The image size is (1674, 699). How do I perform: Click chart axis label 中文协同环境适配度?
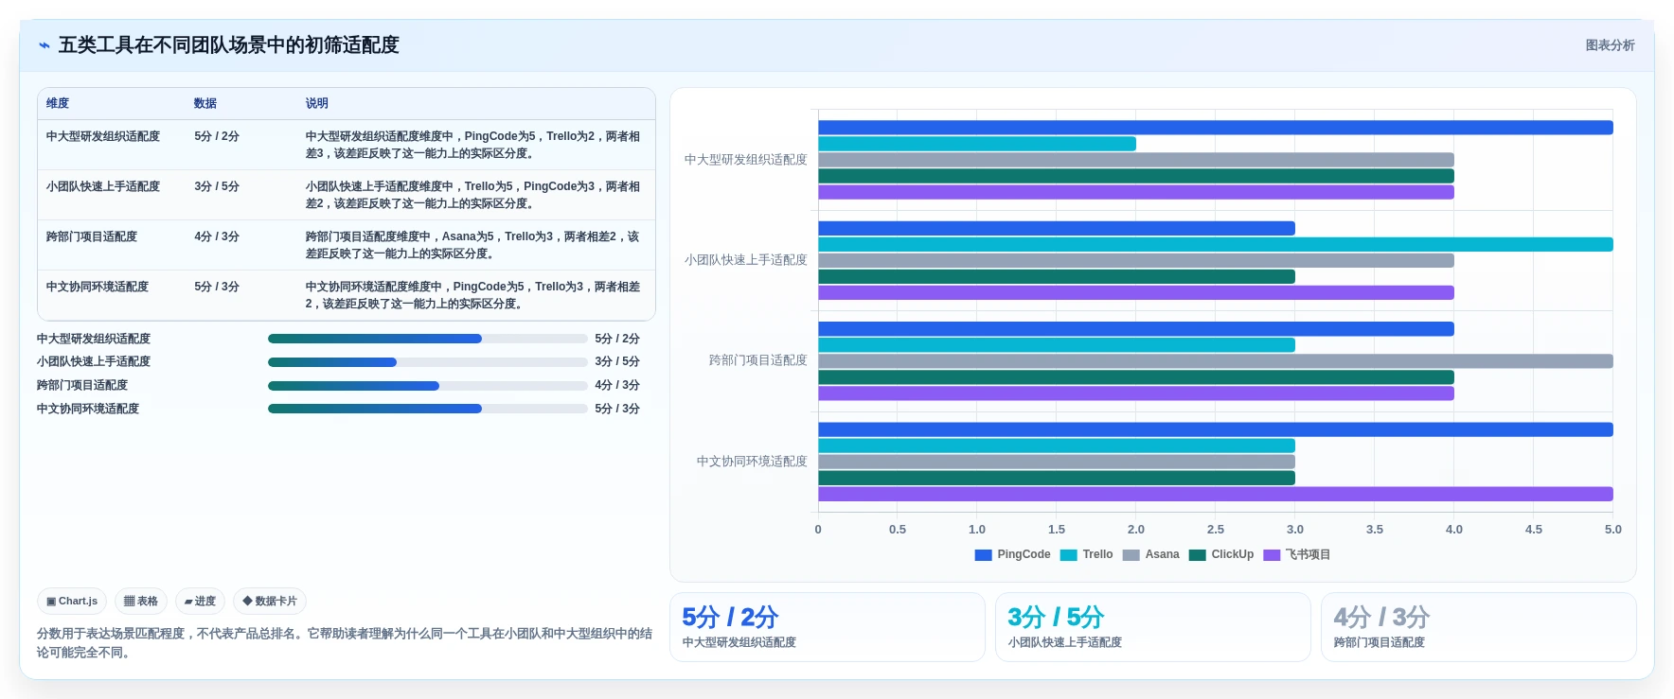pyautogui.click(x=752, y=462)
